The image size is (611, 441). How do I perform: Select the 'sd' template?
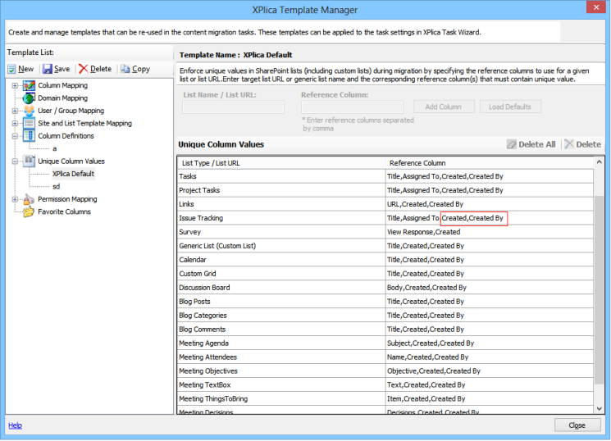click(x=56, y=187)
